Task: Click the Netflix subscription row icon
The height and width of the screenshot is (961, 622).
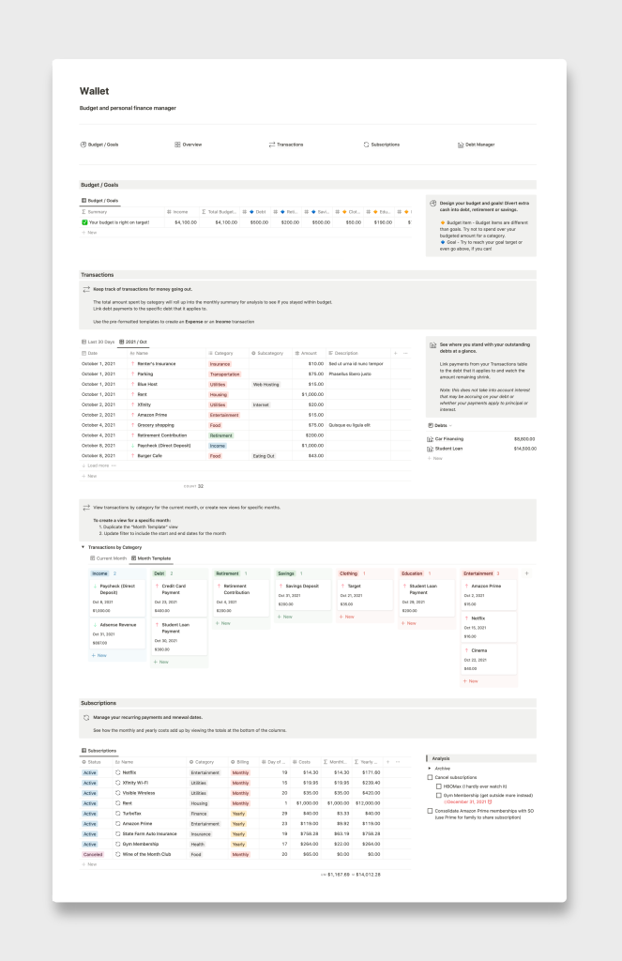Action: click(118, 772)
